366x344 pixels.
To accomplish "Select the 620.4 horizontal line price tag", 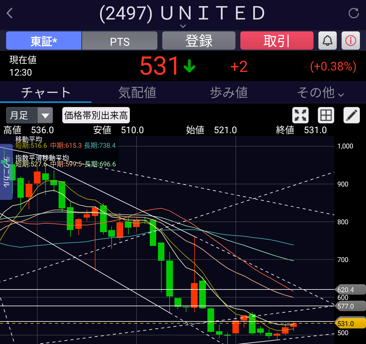I will (350, 290).
